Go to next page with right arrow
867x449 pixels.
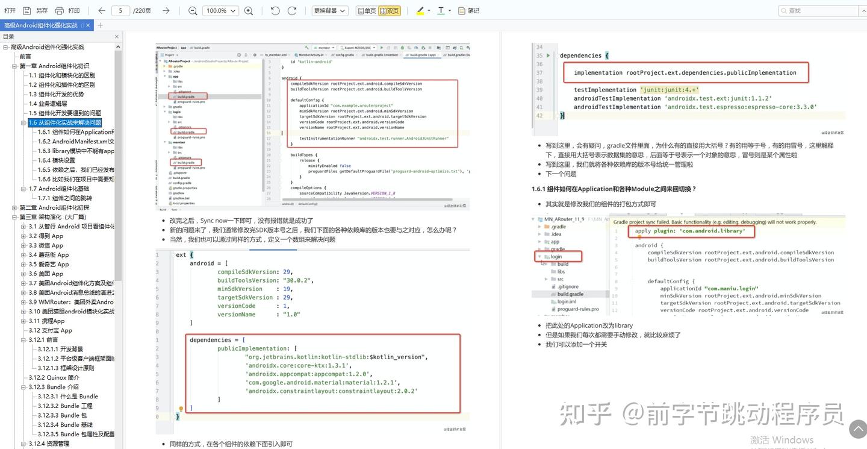click(166, 10)
